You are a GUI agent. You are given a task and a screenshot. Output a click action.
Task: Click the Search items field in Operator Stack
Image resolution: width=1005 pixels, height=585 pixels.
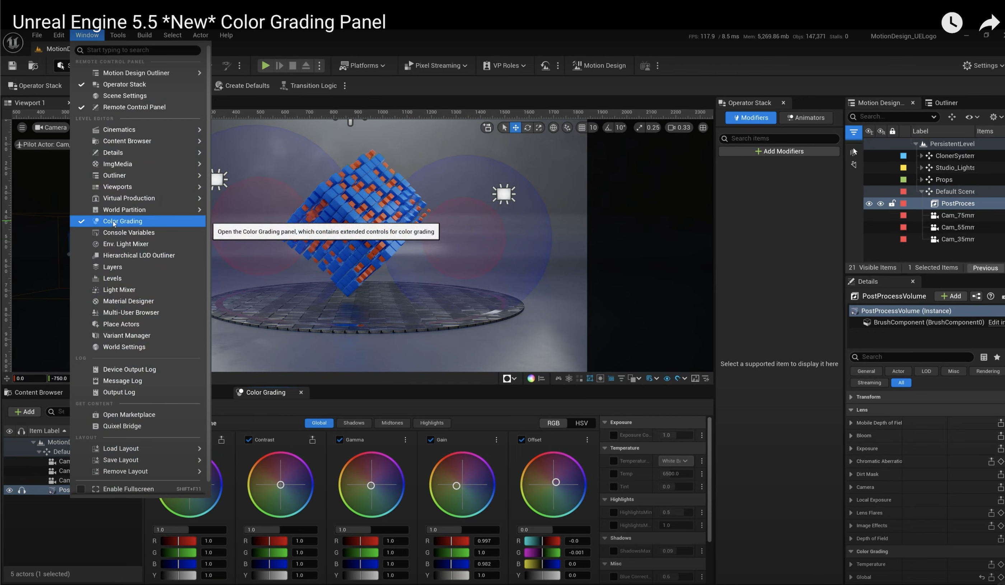click(x=779, y=138)
